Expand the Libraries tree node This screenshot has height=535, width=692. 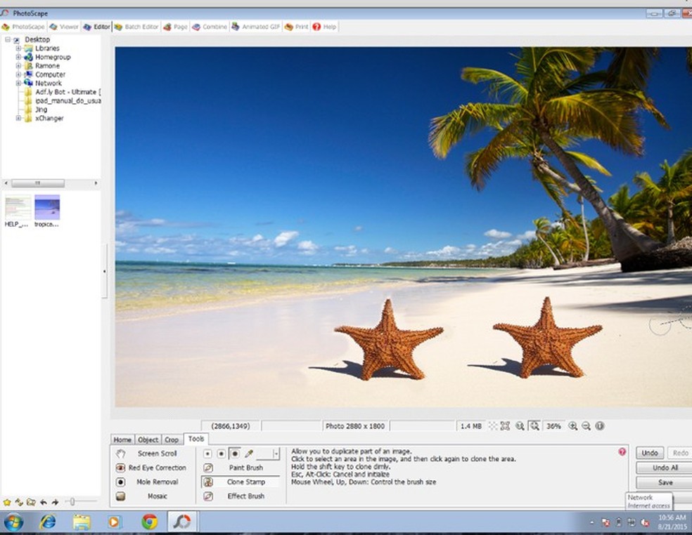(x=18, y=48)
